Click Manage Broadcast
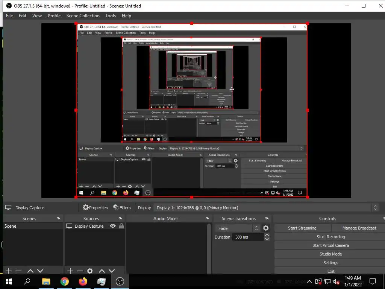 coord(358,228)
